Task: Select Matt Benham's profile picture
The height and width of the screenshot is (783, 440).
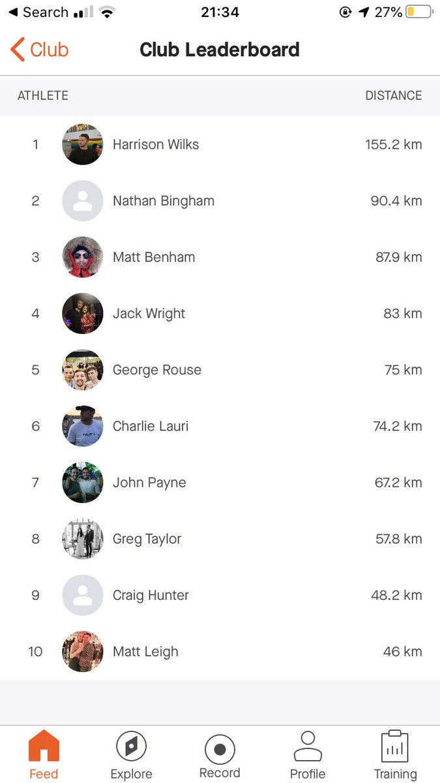Action: [x=83, y=257]
